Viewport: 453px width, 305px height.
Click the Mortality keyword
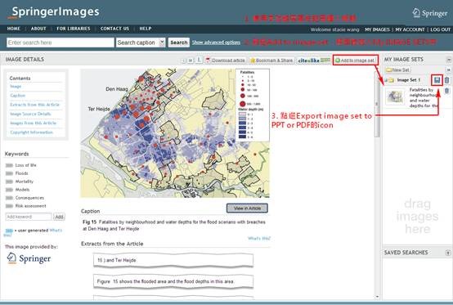click(x=25, y=182)
